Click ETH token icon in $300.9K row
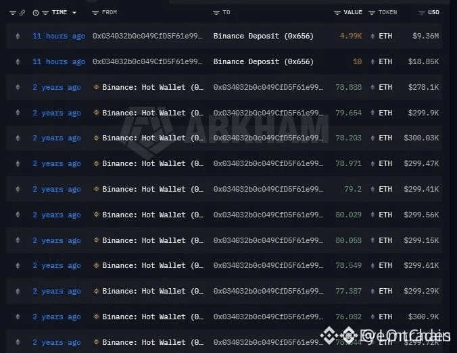Screen dimensions: 457x353 [x=372, y=317]
